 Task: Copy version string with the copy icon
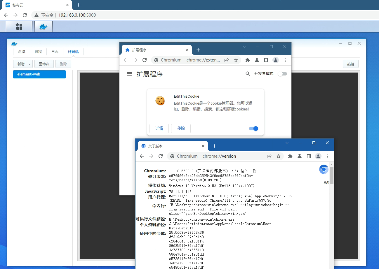[255, 171]
